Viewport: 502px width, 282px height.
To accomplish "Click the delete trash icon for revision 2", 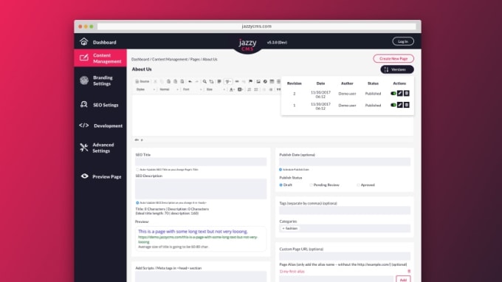I will pos(407,94).
